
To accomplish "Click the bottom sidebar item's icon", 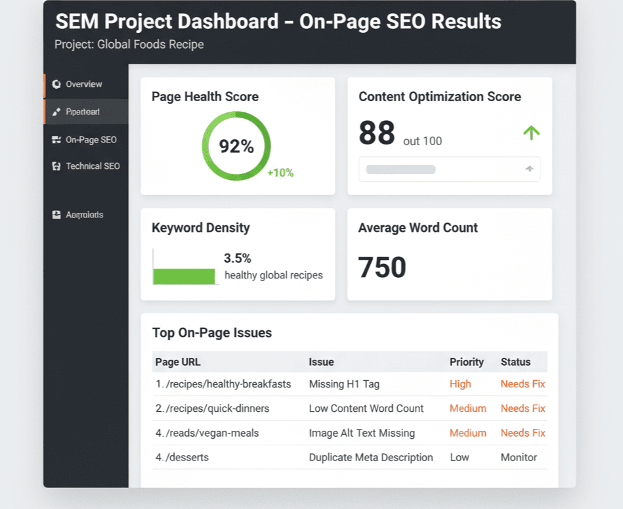I will [56, 215].
